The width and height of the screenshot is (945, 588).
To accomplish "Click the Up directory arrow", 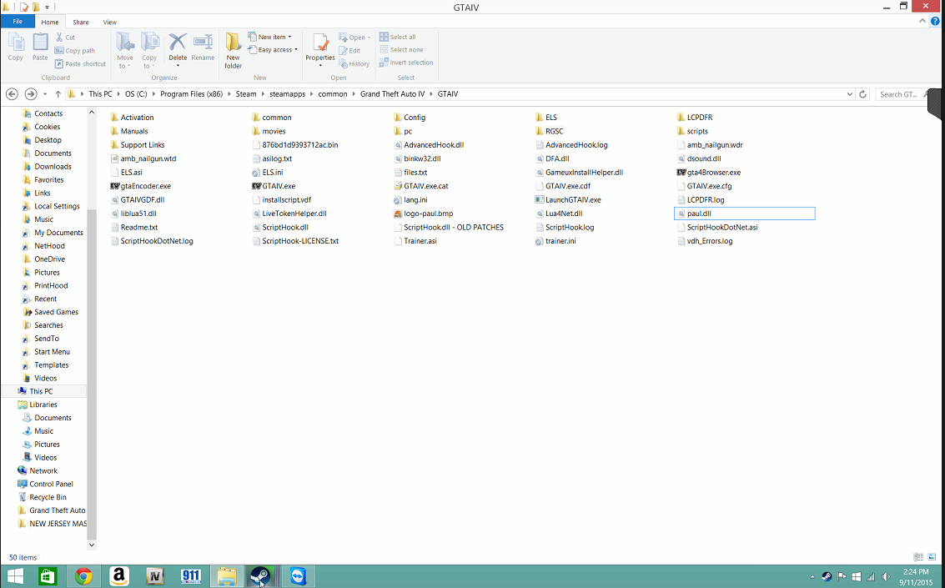I will click(x=58, y=94).
